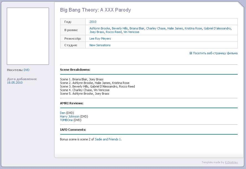Click the Halie James cast link
246x169 pixels.
tap(175, 28)
